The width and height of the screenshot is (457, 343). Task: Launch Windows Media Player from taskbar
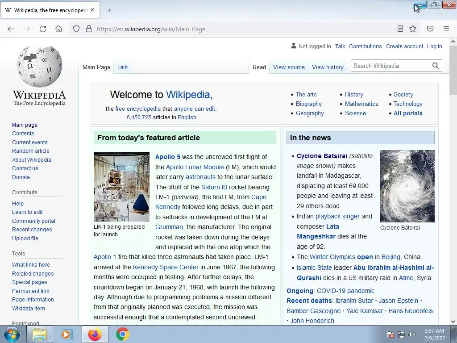[67, 334]
